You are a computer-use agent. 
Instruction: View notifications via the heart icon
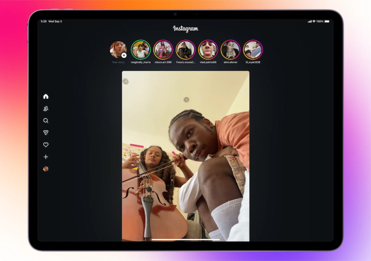click(46, 145)
